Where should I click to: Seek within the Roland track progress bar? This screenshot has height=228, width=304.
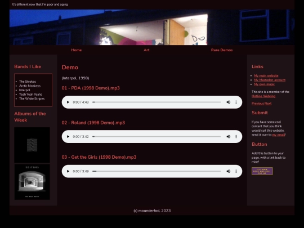point(157,137)
